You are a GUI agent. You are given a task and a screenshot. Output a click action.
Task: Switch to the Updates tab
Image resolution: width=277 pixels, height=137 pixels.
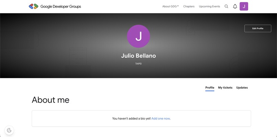tap(242, 88)
